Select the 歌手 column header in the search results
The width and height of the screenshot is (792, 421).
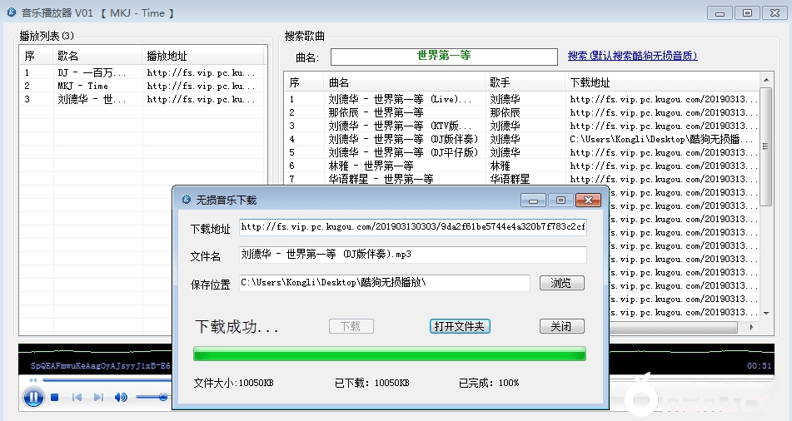click(525, 82)
